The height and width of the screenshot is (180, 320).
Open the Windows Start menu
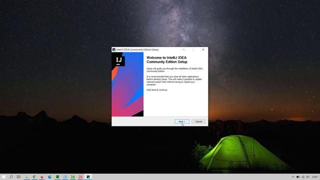pos(3,177)
